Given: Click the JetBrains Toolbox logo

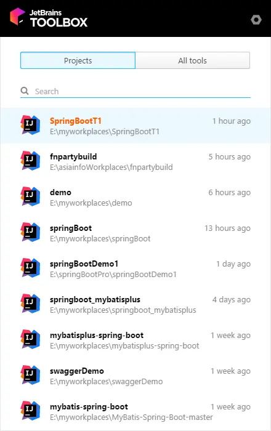Looking at the screenshot, I should click(x=49, y=17).
